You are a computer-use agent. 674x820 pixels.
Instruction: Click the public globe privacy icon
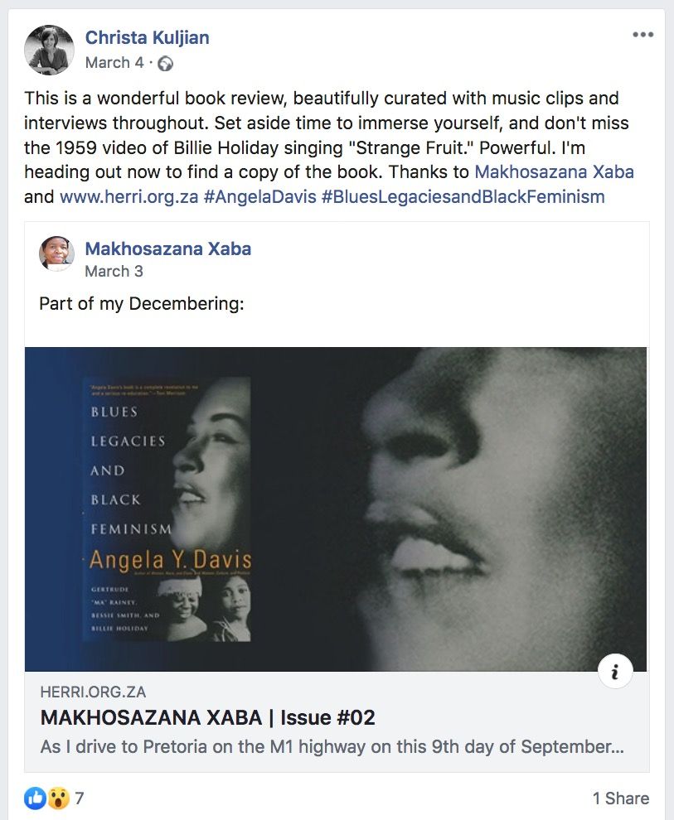165,63
